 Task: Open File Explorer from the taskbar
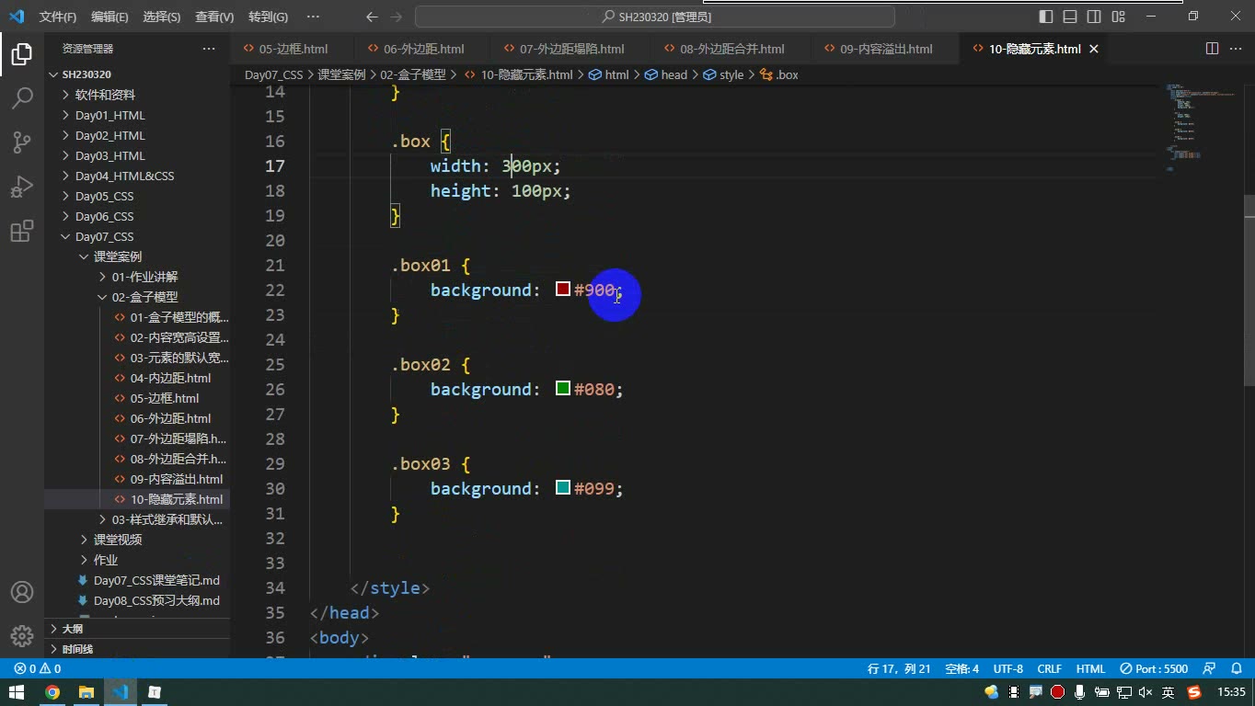point(86,692)
